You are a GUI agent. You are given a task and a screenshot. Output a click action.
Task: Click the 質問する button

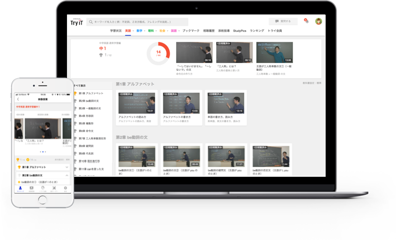click(x=283, y=21)
